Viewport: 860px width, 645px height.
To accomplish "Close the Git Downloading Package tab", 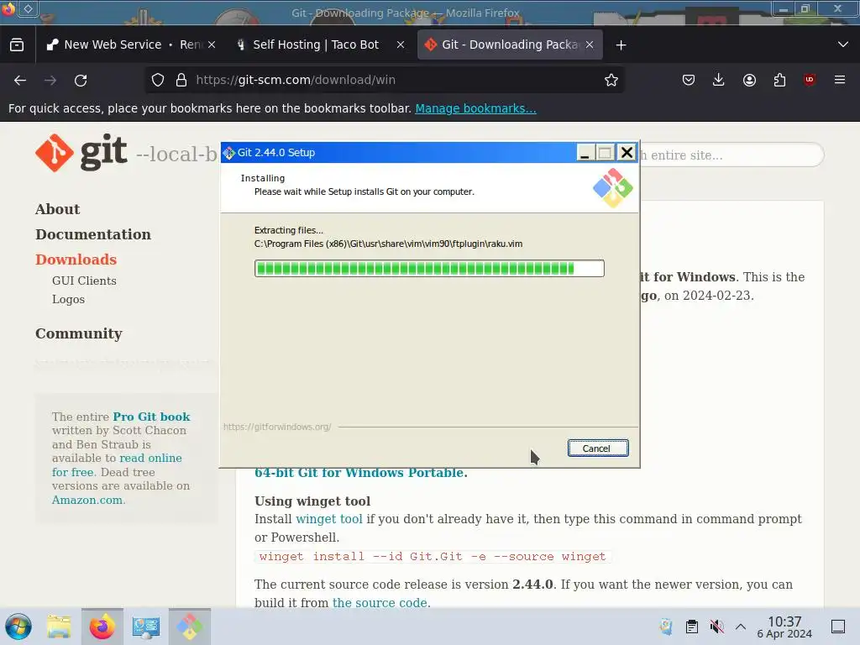I will (x=590, y=45).
